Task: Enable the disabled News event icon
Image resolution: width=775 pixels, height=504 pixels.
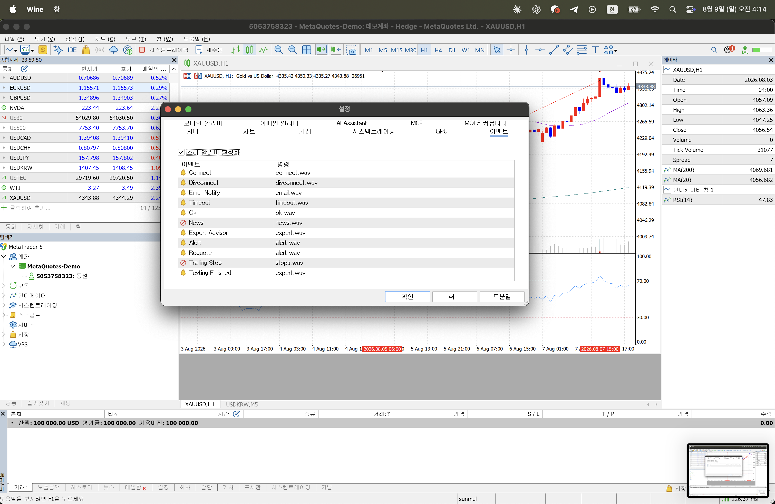Action: click(183, 223)
